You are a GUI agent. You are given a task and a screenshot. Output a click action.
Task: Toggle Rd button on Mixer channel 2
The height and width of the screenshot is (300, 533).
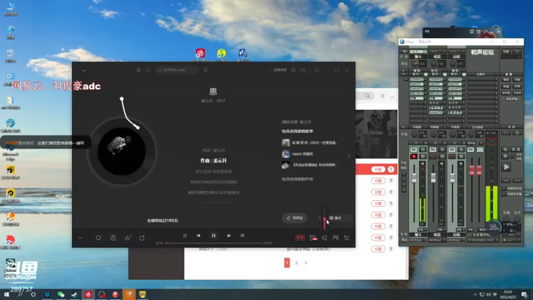point(432,149)
